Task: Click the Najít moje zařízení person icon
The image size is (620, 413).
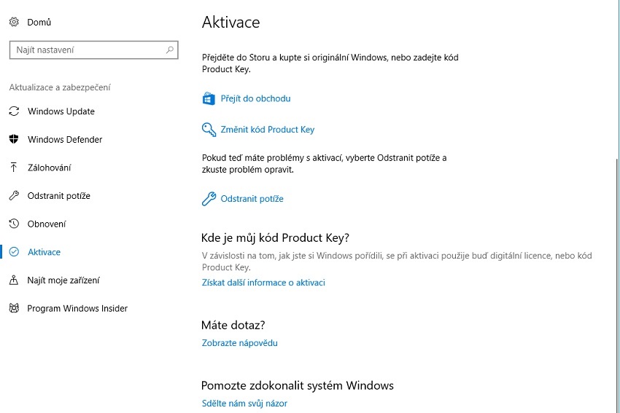Action: tap(13, 280)
